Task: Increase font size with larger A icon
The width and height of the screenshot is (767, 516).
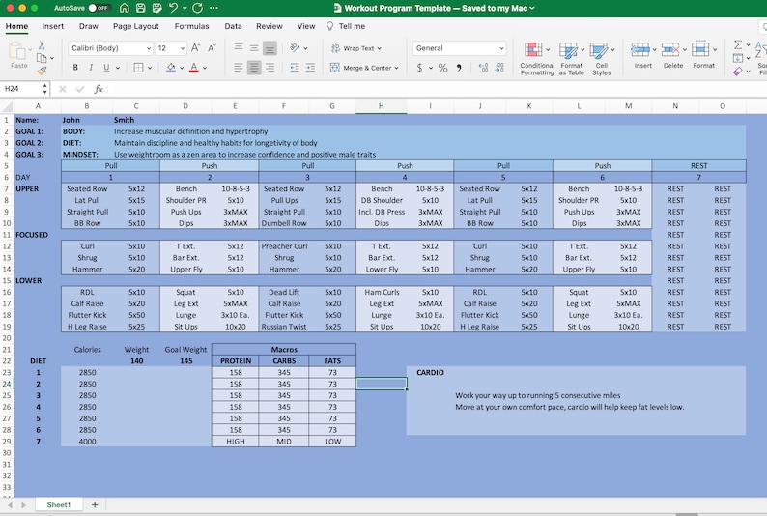Action: (196, 48)
